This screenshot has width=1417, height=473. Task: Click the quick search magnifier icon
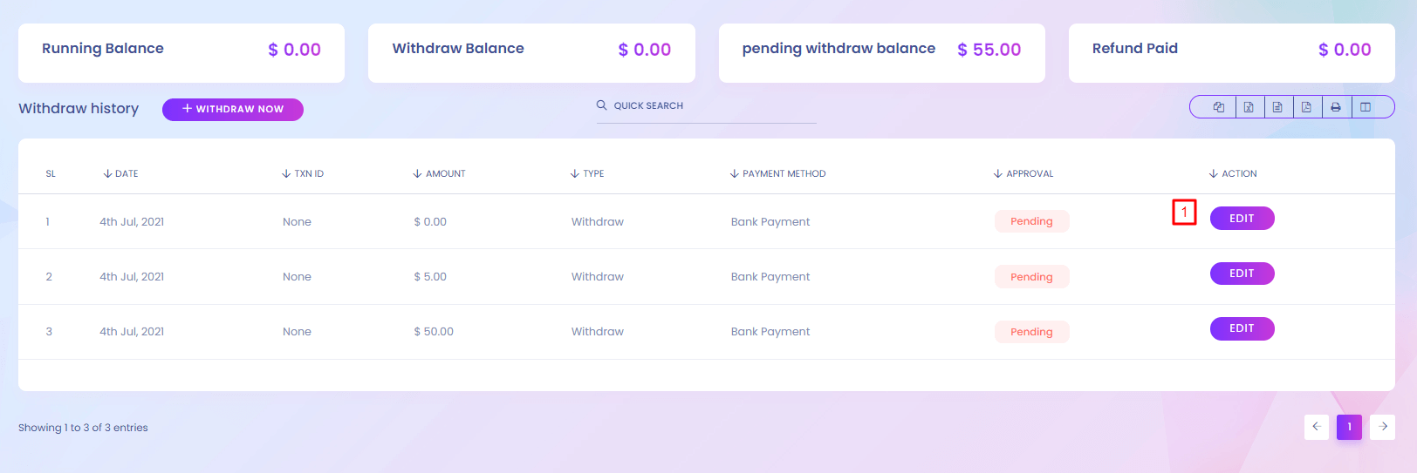point(601,105)
